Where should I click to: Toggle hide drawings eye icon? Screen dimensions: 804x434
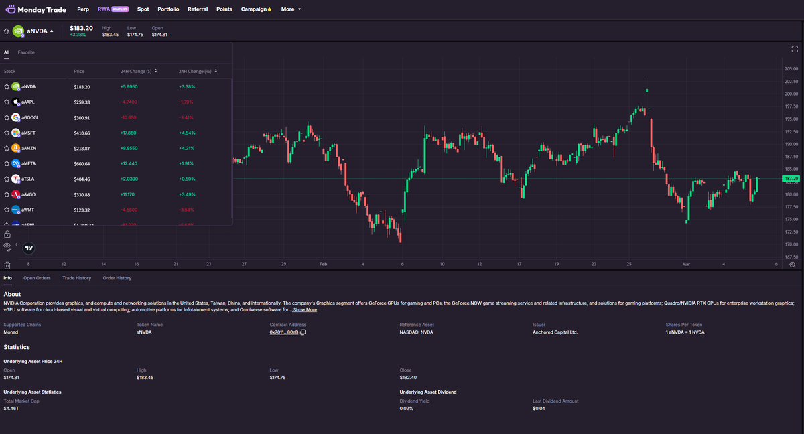coord(7,246)
